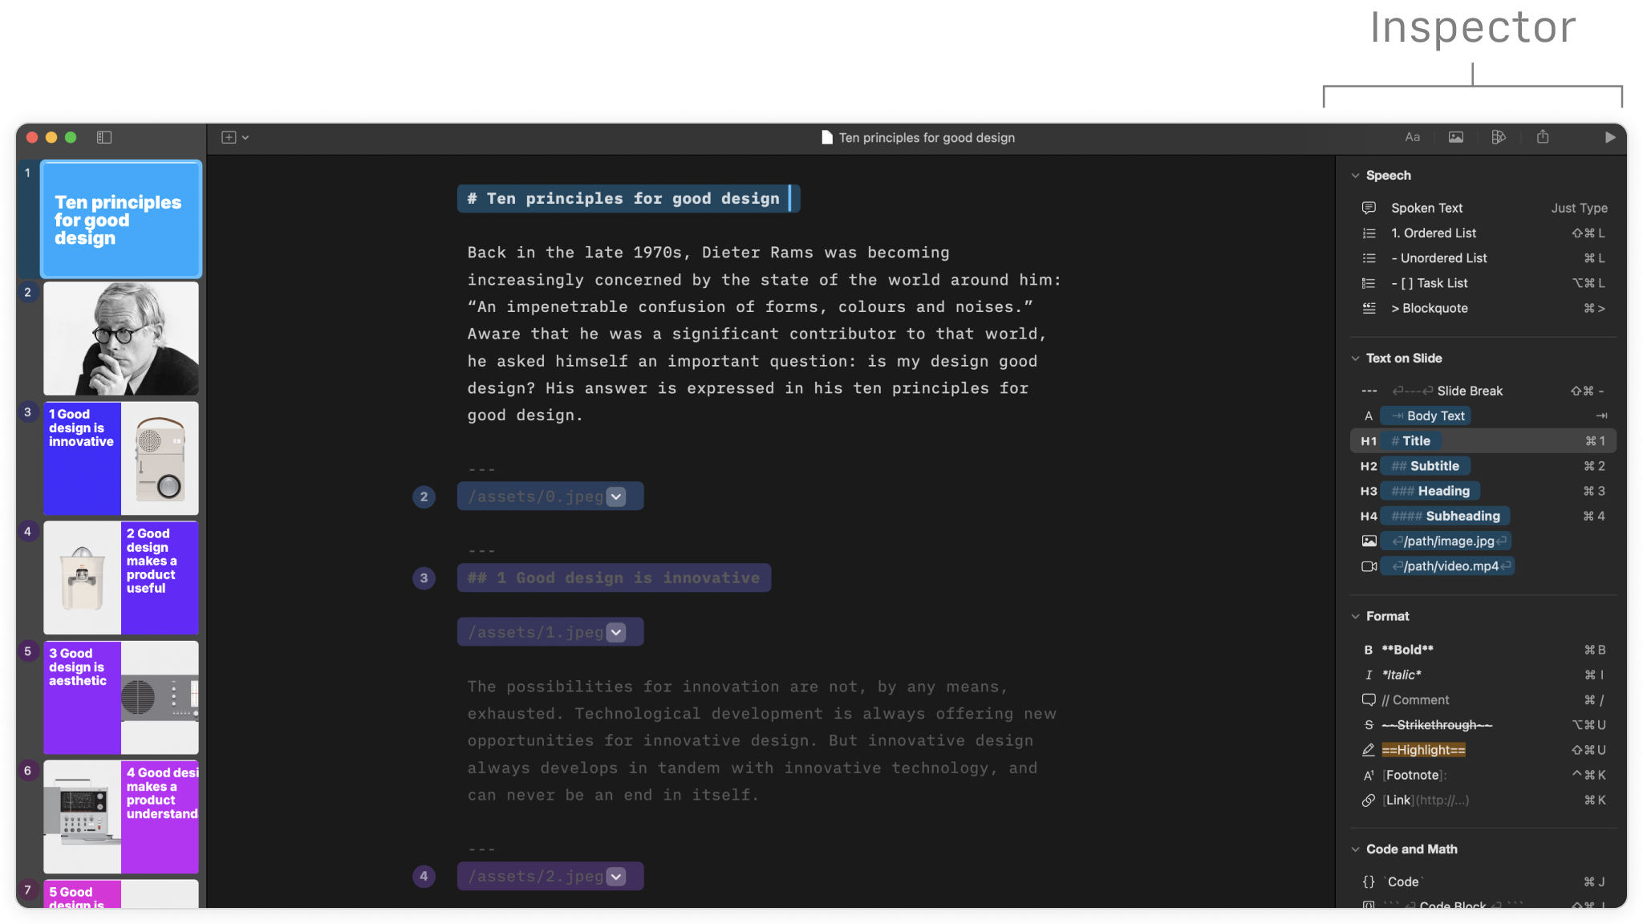Choose the H3 Heading style
This screenshot has height=924, width=1643.
click(x=1483, y=491)
